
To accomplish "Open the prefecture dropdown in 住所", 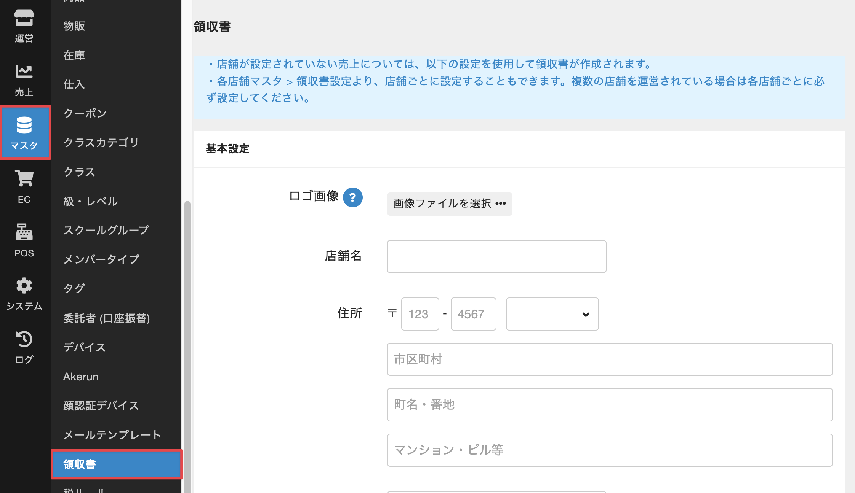I will [552, 314].
